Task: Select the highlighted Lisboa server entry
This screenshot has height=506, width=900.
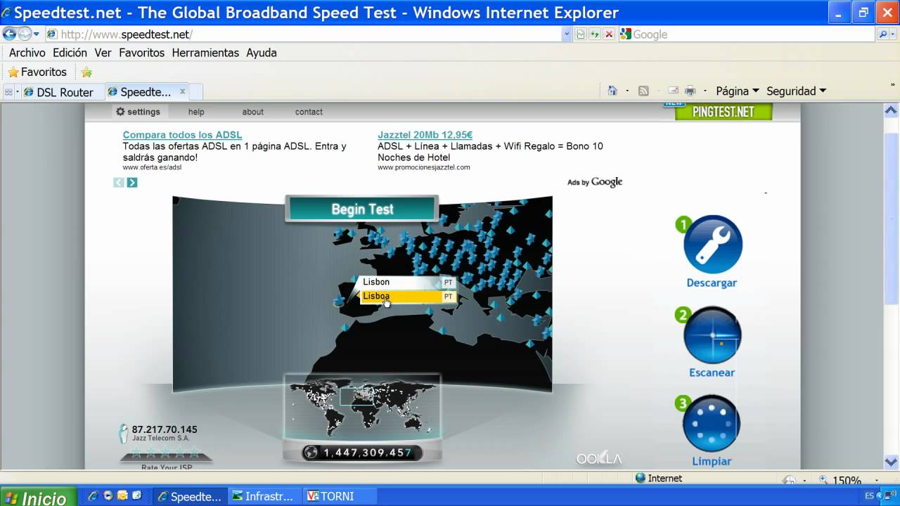Action: 406,297
